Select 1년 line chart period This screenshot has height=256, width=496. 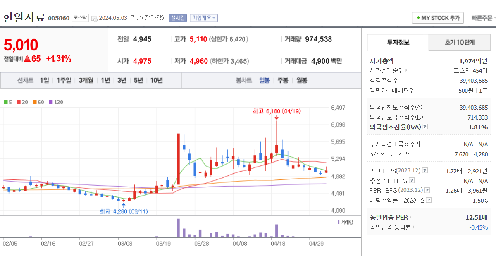coord(105,80)
